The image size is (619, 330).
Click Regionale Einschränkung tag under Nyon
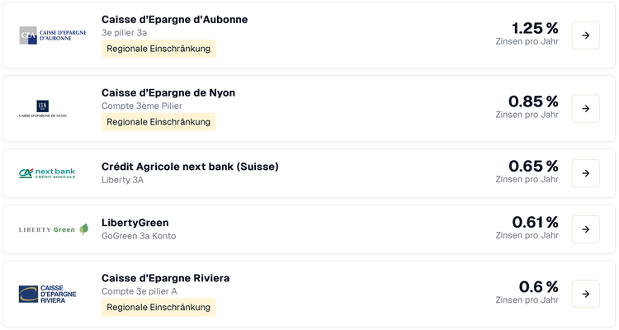click(x=158, y=122)
